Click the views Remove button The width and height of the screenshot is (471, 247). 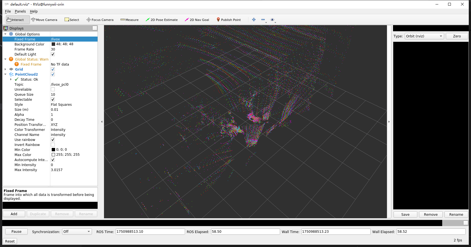pos(431,214)
